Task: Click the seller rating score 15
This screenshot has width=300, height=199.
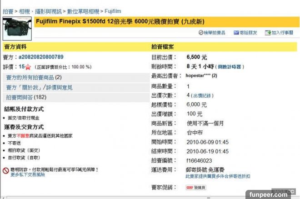Action: (21, 67)
